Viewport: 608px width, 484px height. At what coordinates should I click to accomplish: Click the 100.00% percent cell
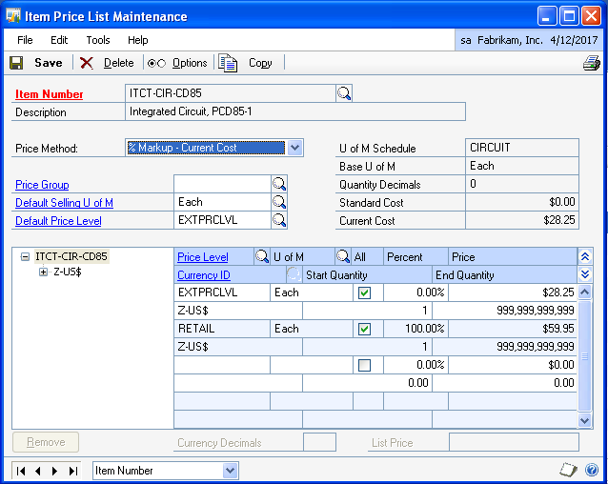(416, 329)
